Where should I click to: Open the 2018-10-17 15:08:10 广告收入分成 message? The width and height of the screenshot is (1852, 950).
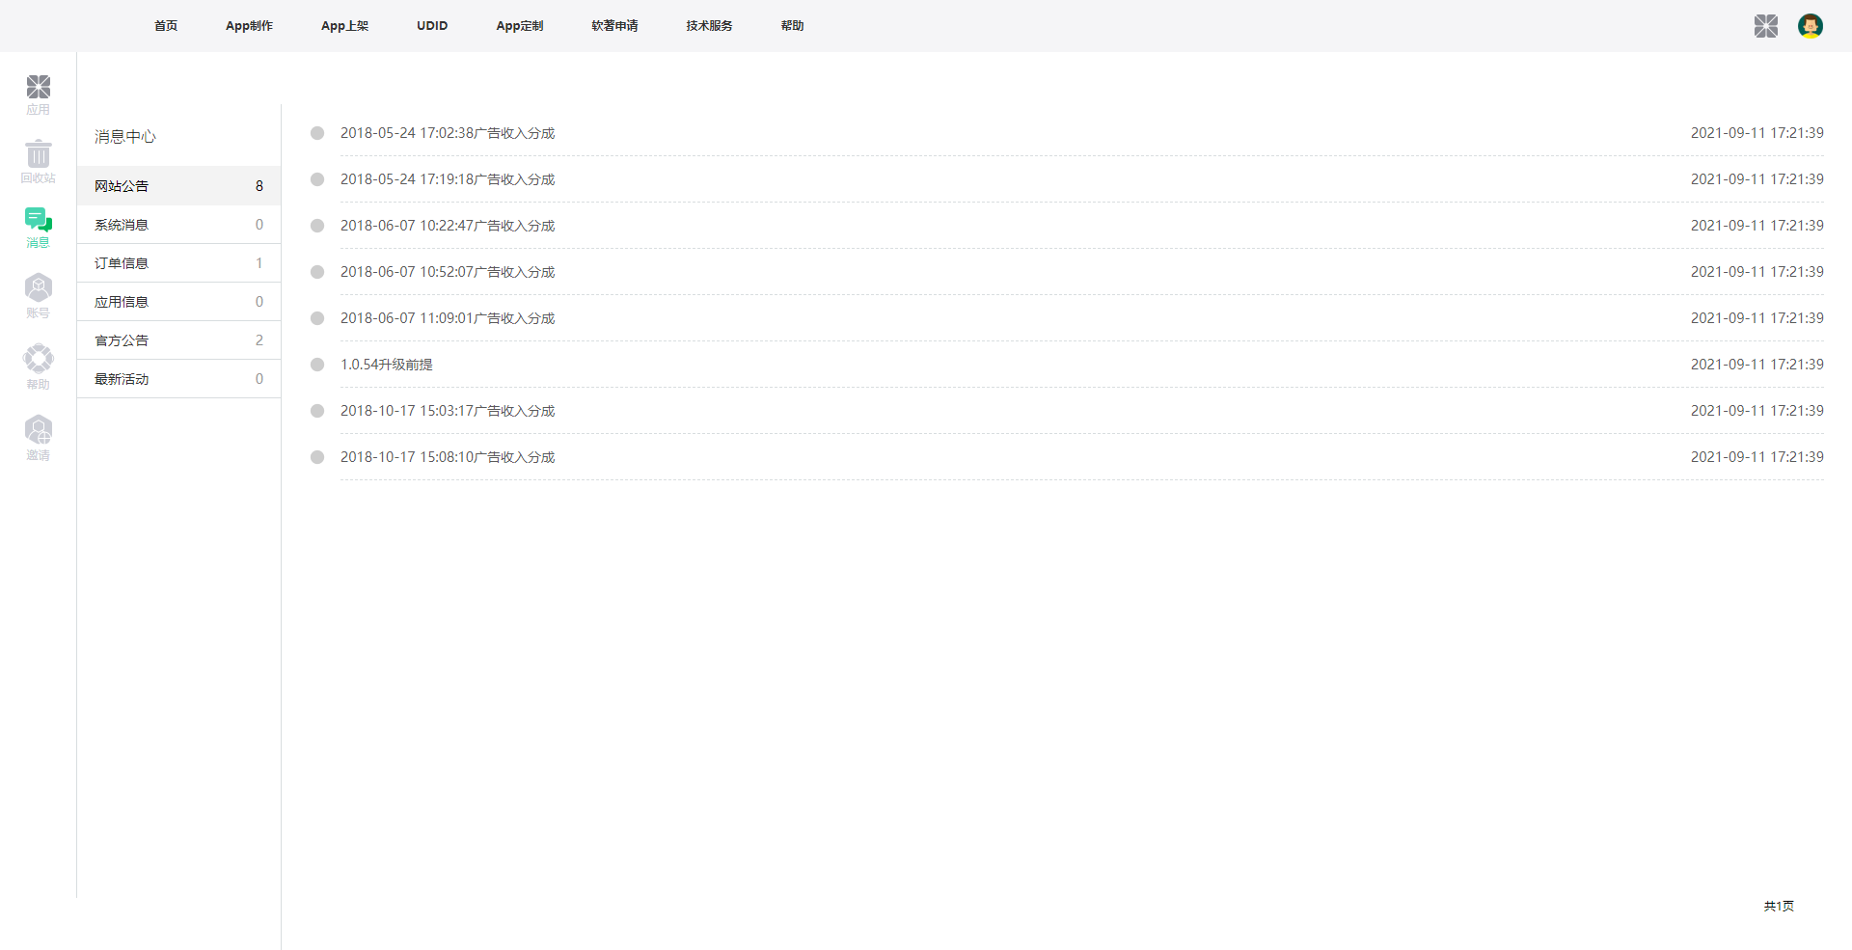tap(448, 457)
